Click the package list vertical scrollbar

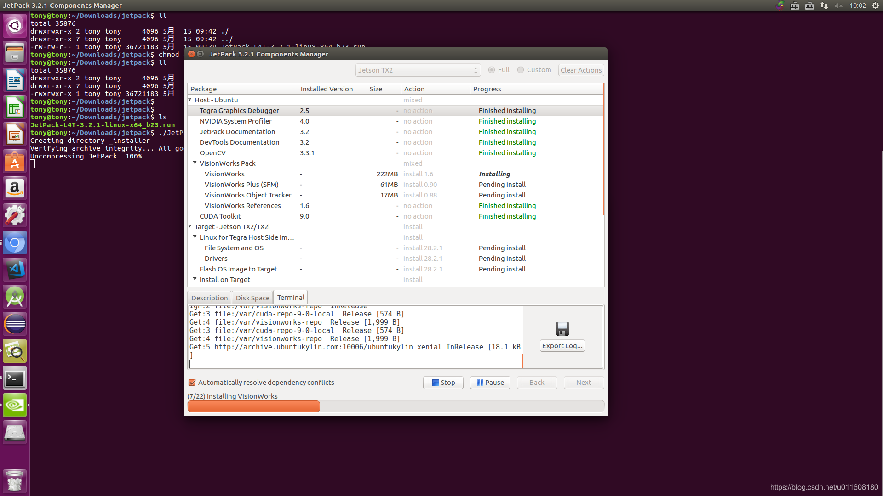coord(603,149)
